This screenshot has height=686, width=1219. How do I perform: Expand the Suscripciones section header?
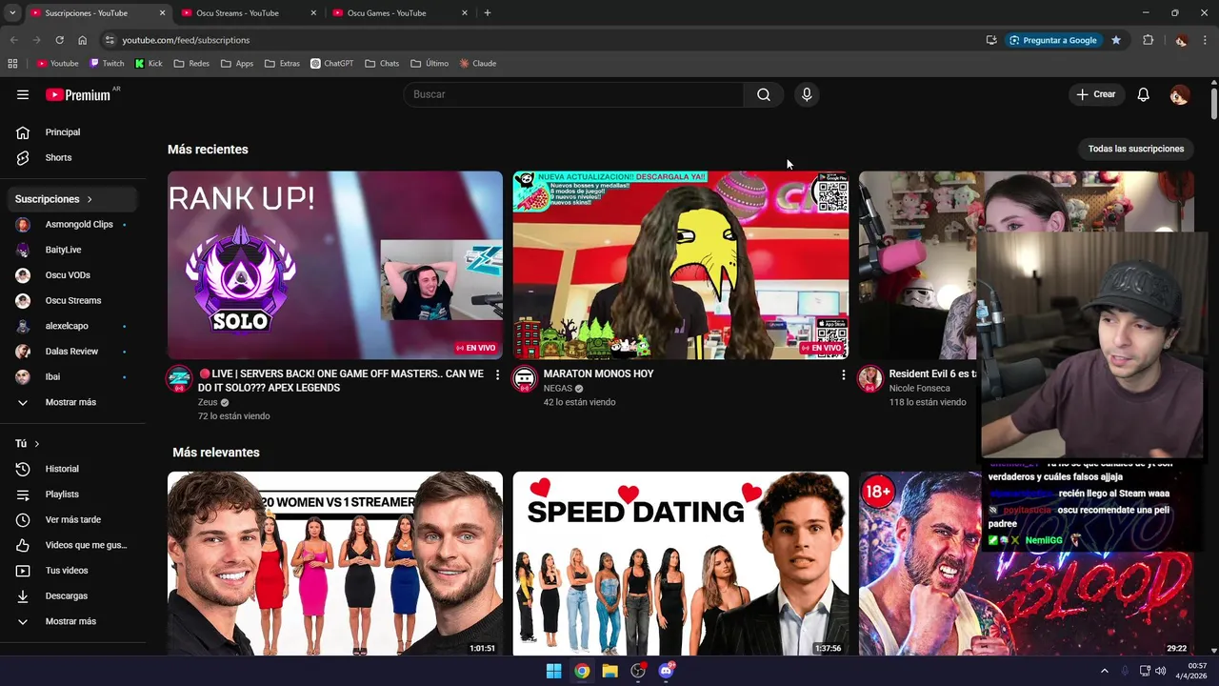point(72,199)
